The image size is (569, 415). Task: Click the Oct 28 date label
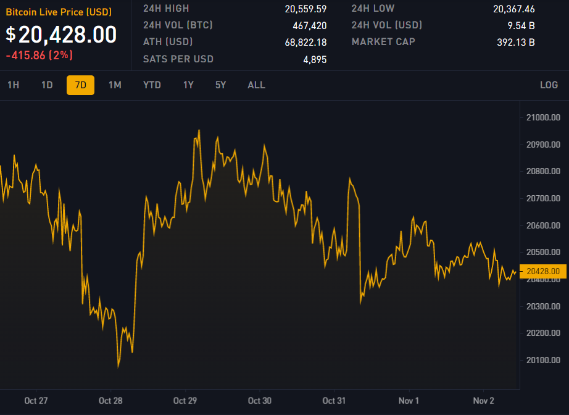110,401
